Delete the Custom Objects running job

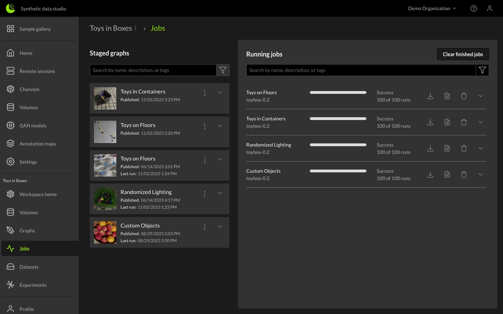coord(464,174)
